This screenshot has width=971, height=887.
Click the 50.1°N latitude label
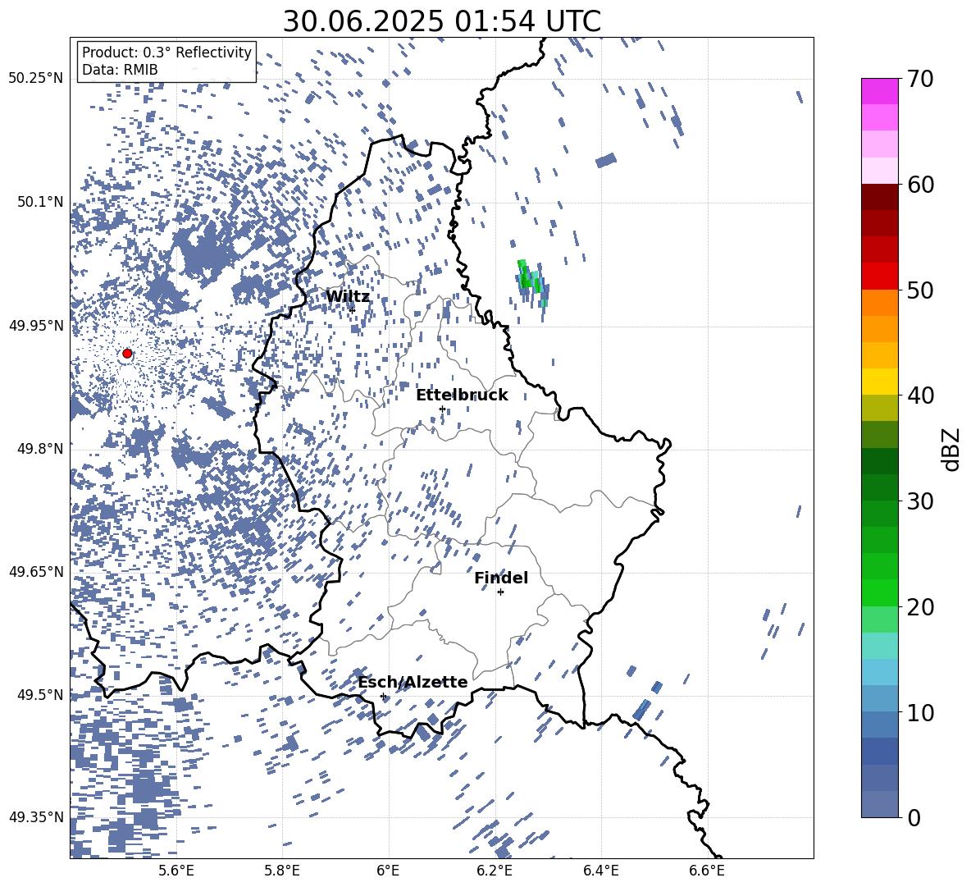pos(40,202)
